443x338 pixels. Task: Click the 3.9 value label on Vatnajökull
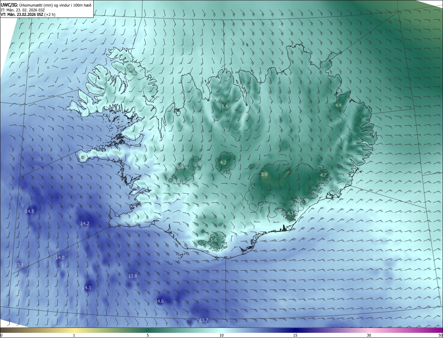tap(264, 175)
